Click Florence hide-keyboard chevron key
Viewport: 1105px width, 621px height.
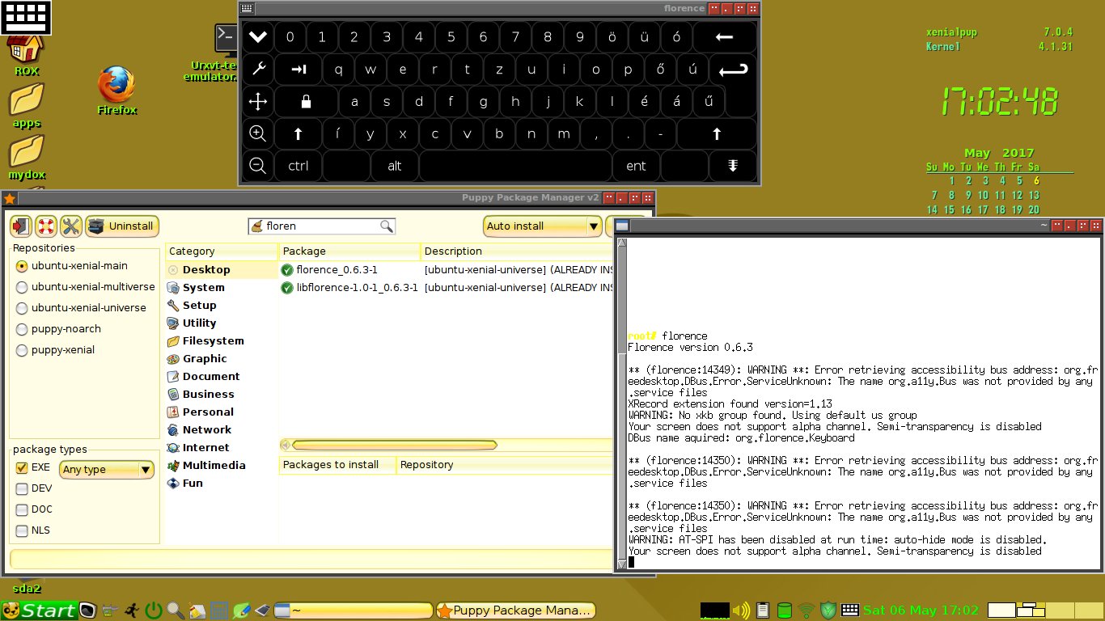pyautogui.click(x=257, y=36)
